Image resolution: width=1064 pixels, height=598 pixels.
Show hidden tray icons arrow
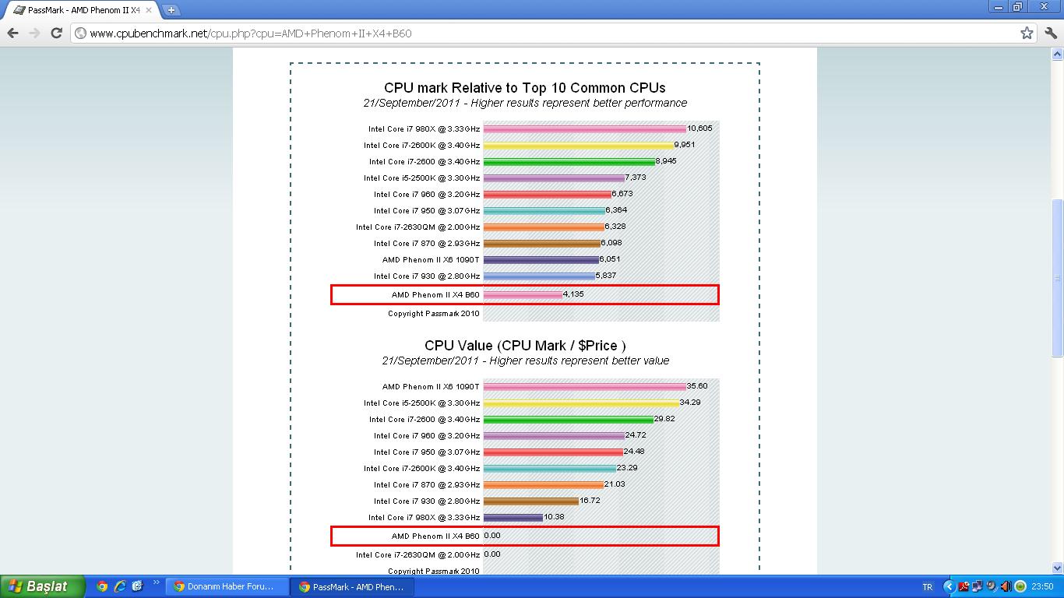point(949,586)
